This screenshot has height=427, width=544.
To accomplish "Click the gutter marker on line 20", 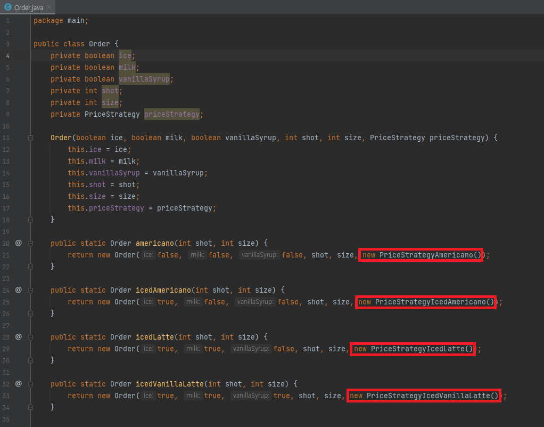I will pos(19,243).
